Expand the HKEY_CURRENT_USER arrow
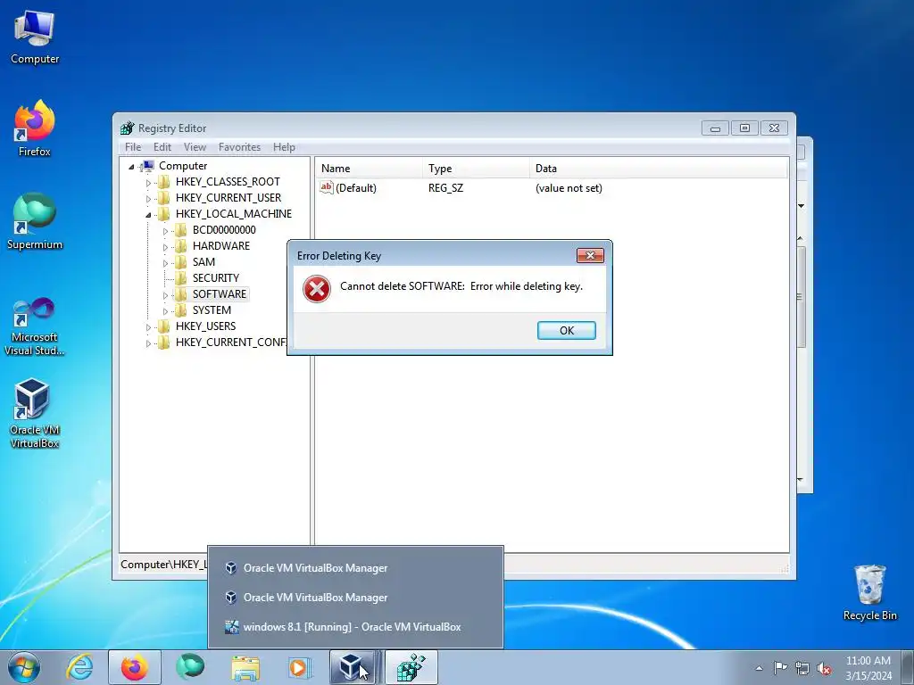The image size is (914, 685). [x=149, y=199]
